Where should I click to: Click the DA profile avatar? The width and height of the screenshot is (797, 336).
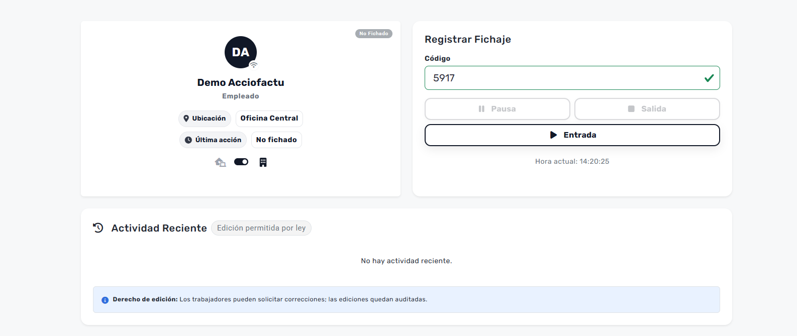point(240,52)
